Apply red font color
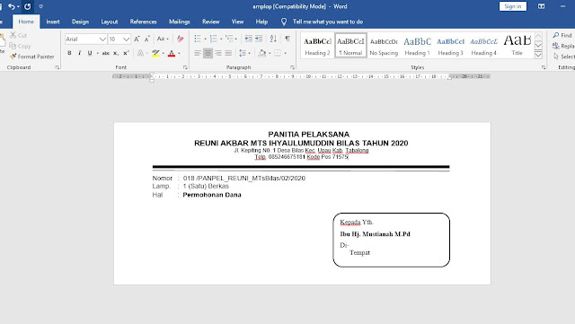575x324 pixels. (x=172, y=54)
